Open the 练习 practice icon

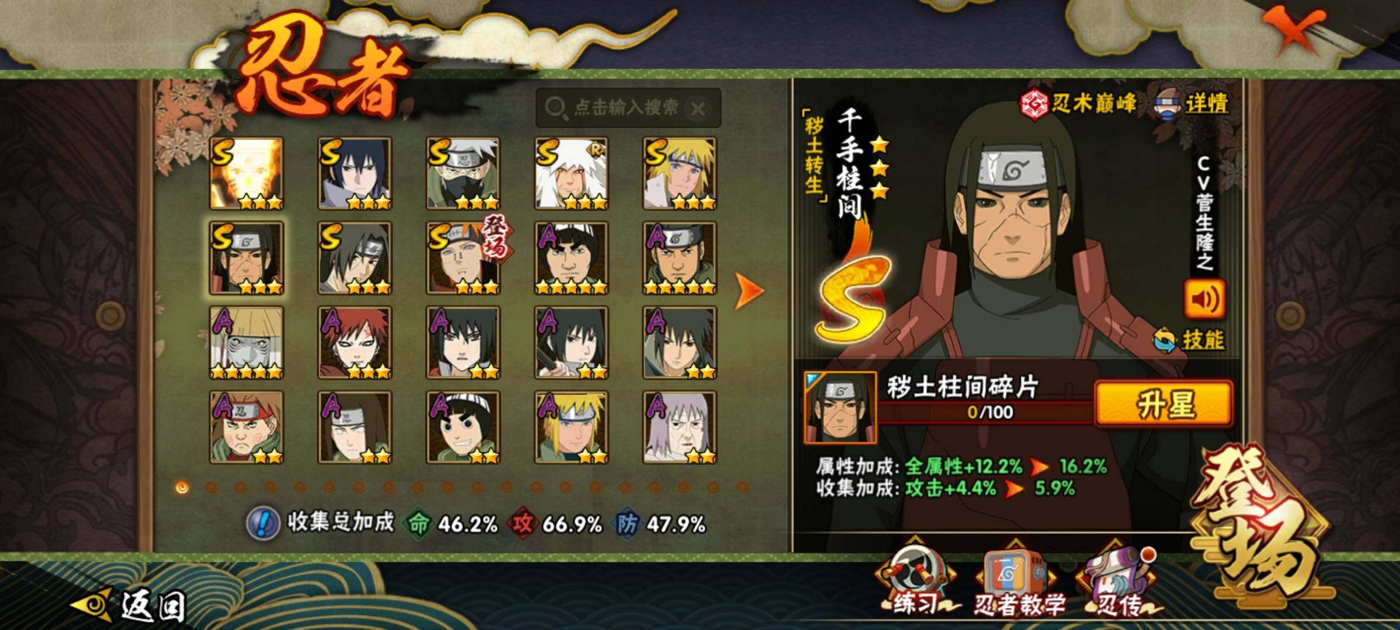(918, 579)
